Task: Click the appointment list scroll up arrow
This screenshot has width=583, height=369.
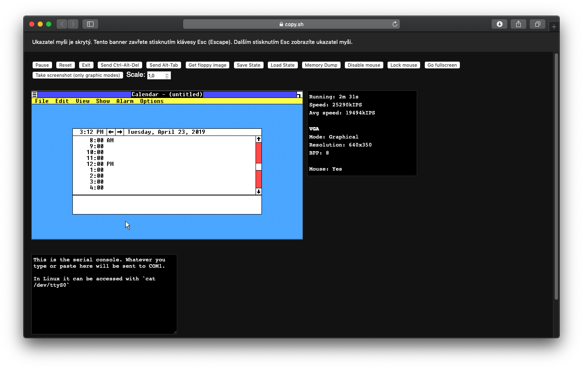Action: [x=258, y=139]
